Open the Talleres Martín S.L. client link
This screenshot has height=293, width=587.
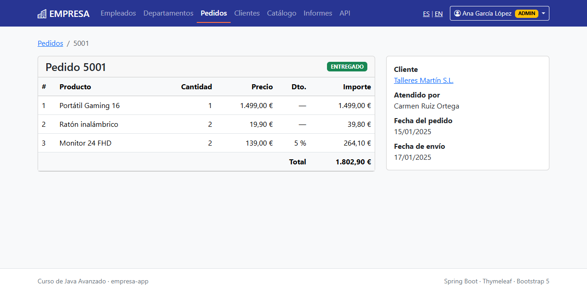[x=424, y=81]
